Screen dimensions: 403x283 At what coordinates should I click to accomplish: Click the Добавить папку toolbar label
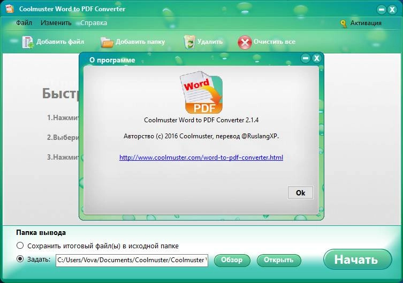click(140, 42)
